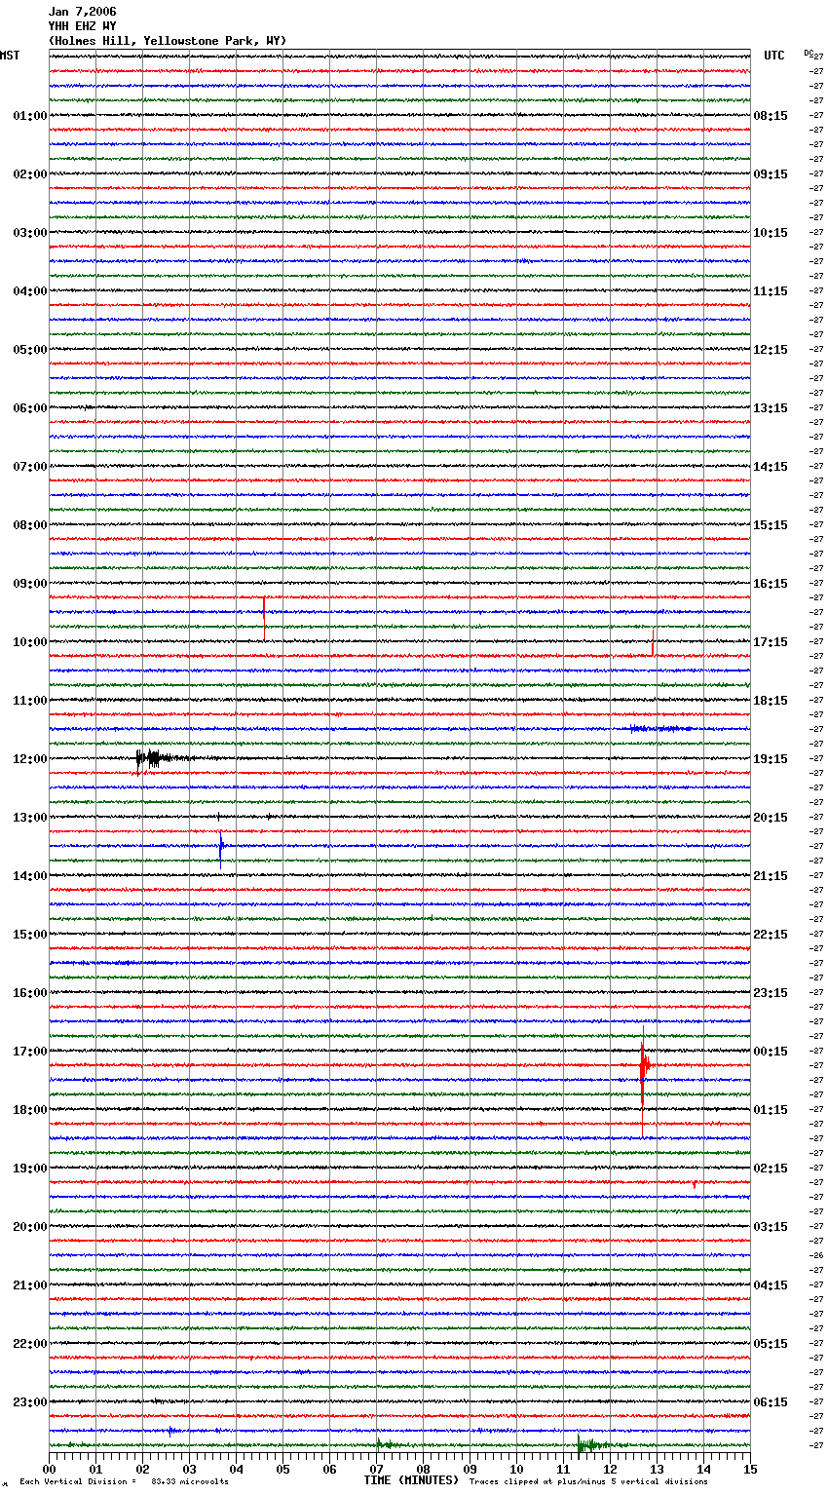
Task: Click the UTC time label "10:15"
Action: (x=771, y=233)
